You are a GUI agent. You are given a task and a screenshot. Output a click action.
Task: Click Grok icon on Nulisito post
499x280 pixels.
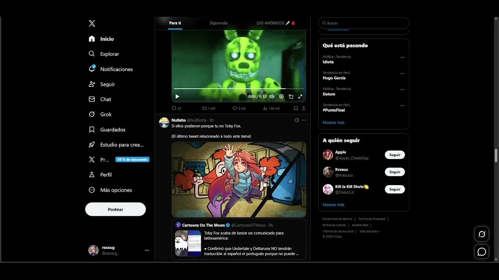[297, 120]
